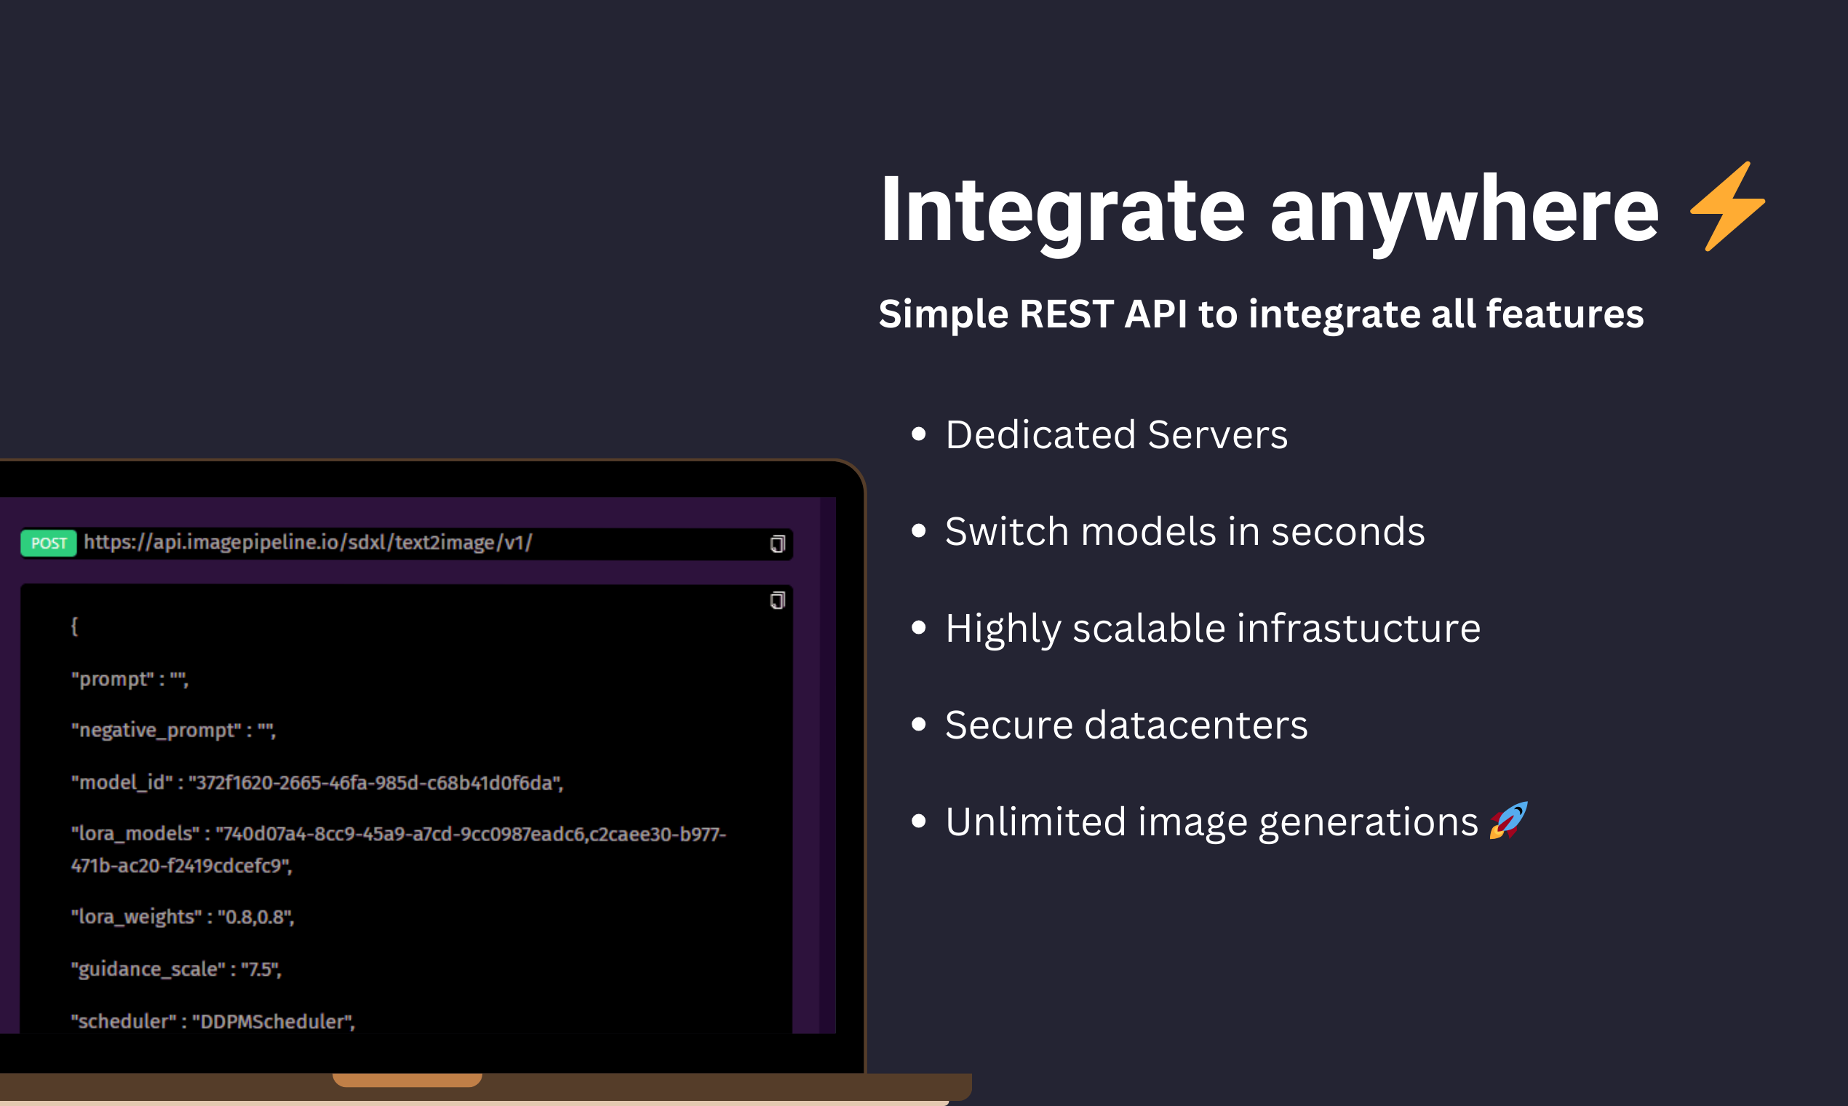This screenshot has width=1848, height=1106.
Task: Click the Secure datacenters bullet
Action: [1126, 725]
